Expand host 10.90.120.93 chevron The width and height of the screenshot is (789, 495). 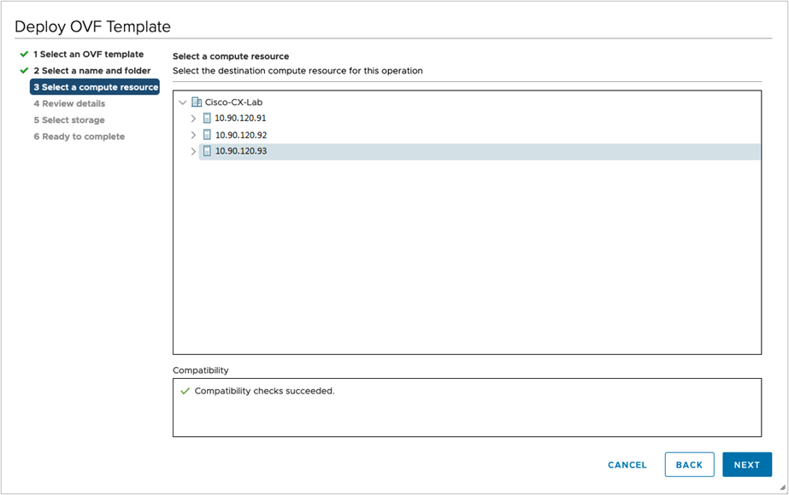(193, 151)
